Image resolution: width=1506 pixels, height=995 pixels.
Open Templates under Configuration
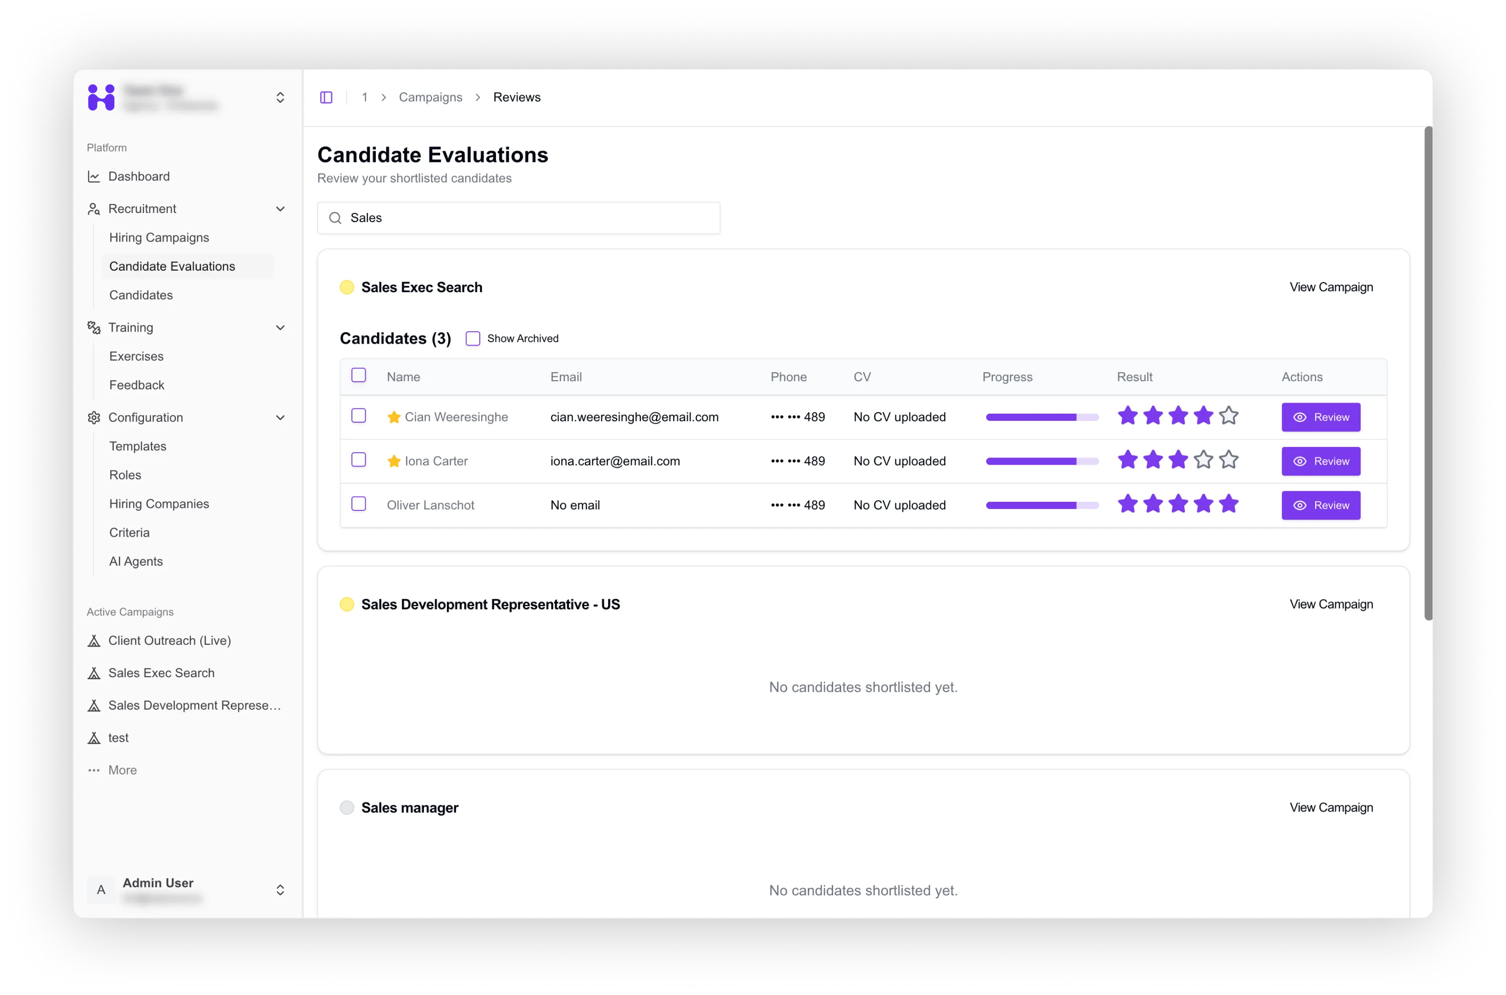pyautogui.click(x=138, y=447)
